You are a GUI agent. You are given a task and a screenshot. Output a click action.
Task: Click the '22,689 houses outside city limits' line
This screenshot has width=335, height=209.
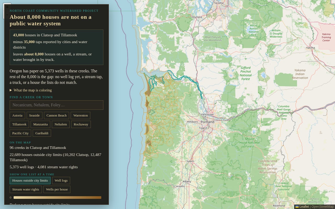tap(55, 157)
